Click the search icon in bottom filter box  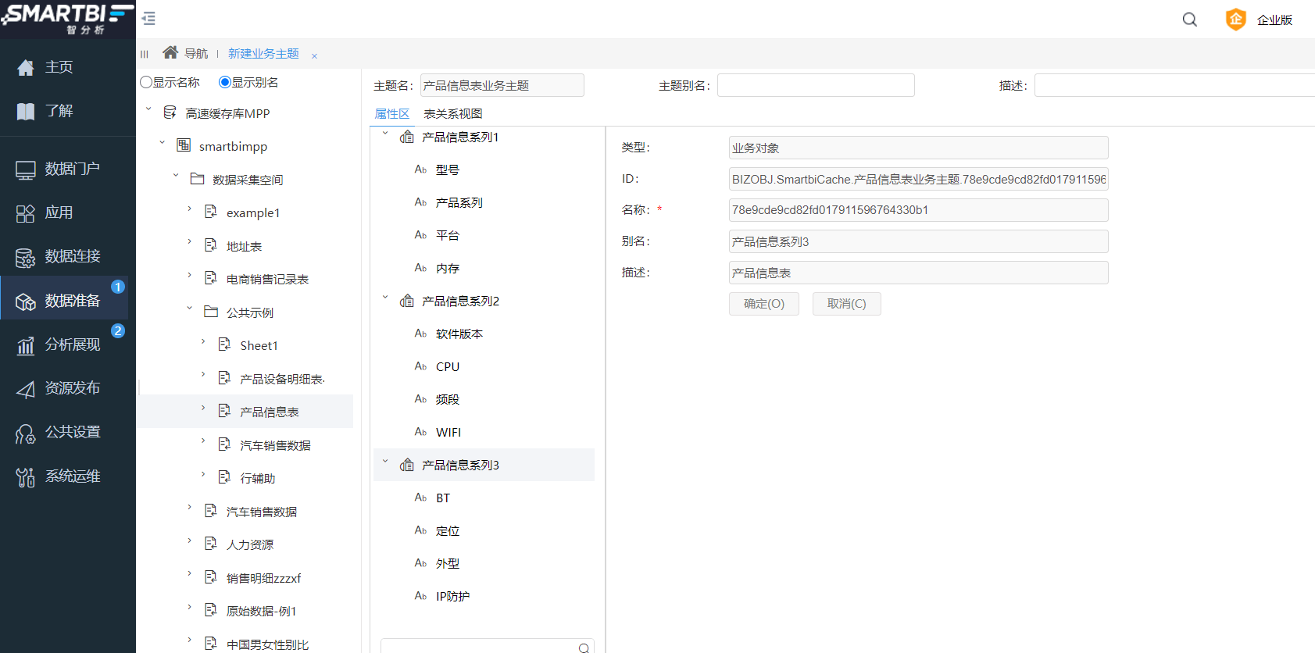584,648
